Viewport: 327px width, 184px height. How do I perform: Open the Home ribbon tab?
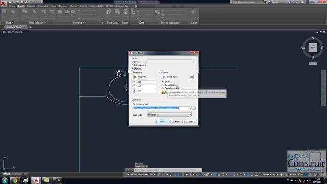point(12,6)
